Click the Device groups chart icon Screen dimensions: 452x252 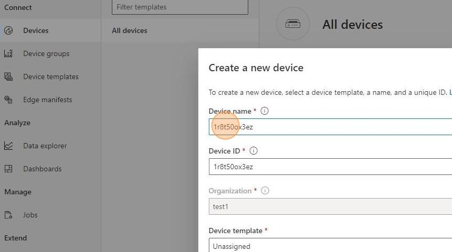[x=8, y=53]
